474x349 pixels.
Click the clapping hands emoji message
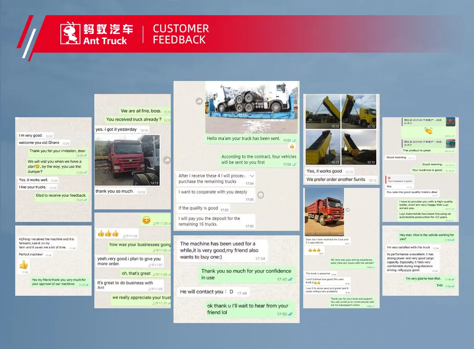coord(428,132)
